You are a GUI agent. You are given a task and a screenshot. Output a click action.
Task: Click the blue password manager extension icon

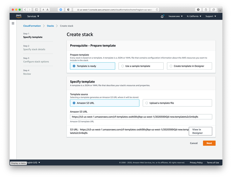coord(61,10)
